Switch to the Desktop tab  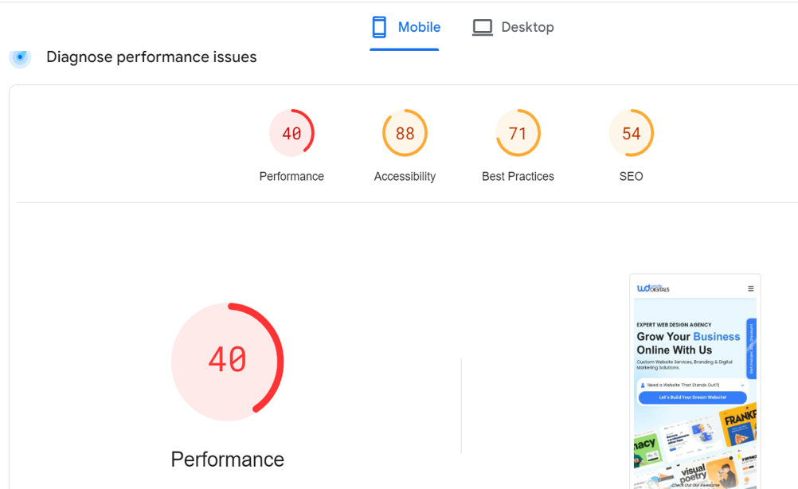(513, 27)
